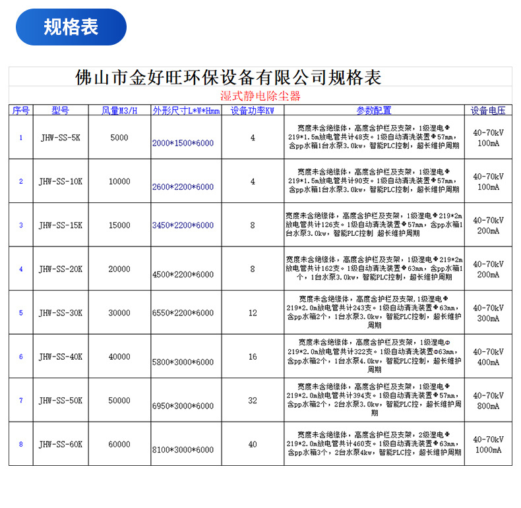Click dimension 4500*2200*6000
Viewport: 521px width, 508px height.
tap(183, 274)
